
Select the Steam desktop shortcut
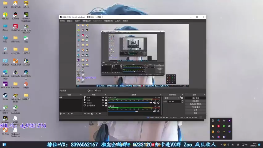click(5, 96)
